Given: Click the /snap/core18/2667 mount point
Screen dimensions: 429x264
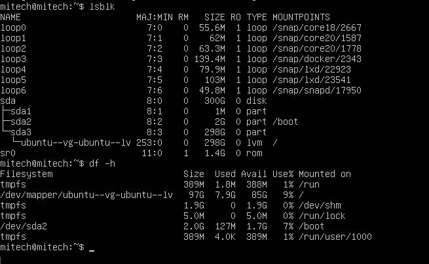Looking at the screenshot, I should coord(310,27).
